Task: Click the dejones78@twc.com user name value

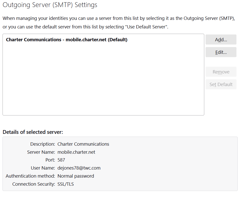Action: pyautogui.click(x=79, y=168)
